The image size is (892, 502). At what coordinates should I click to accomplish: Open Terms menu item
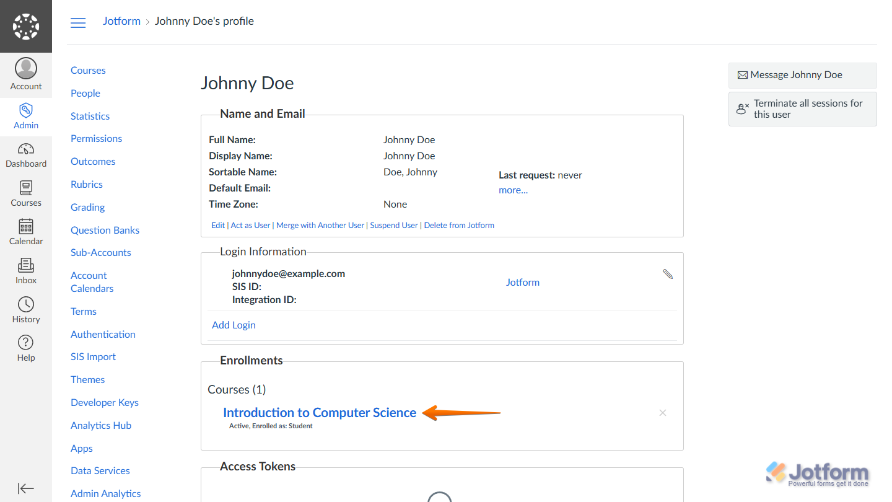(x=84, y=312)
